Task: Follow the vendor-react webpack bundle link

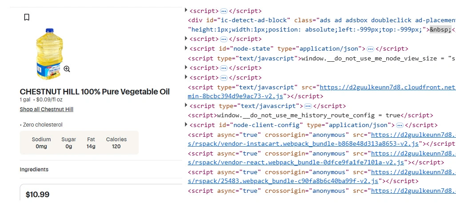Action: pyautogui.click(x=296, y=163)
